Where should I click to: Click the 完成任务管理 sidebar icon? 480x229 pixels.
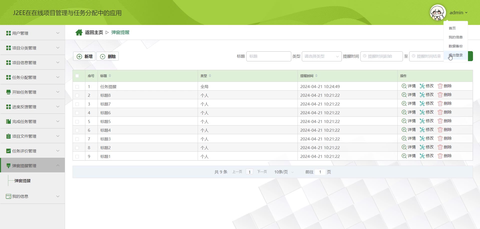point(9,121)
